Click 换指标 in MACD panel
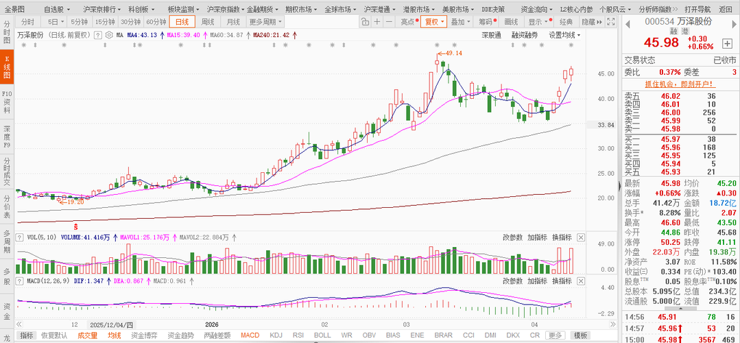This screenshot has width=740, height=343. pyautogui.click(x=562, y=281)
